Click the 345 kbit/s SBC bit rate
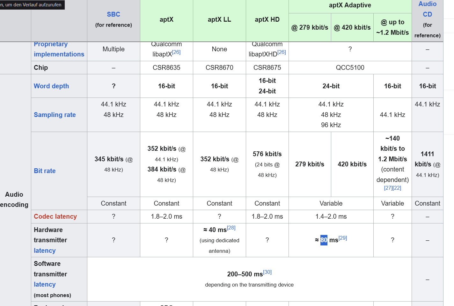Image resolution: width=454 pixels, height=306 pixels. pos(109,159)
